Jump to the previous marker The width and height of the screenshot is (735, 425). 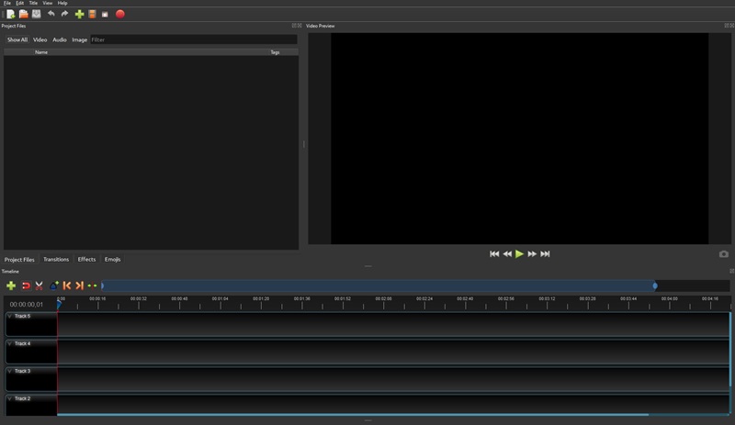(67, 285)
